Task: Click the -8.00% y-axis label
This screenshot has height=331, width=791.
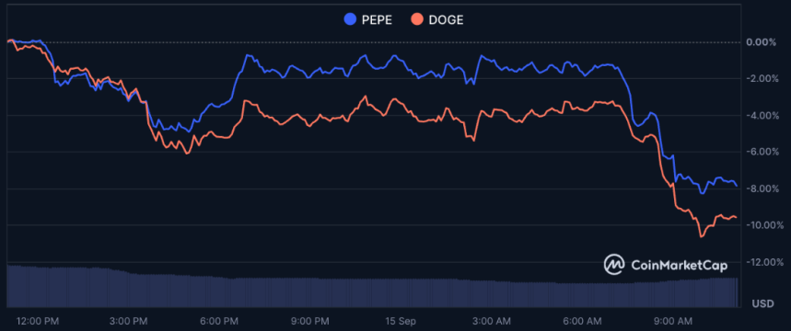Action: coord(762,188)
